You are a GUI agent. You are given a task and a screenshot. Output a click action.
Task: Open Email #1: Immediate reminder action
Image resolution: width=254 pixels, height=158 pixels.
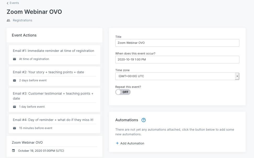[54, 51]
